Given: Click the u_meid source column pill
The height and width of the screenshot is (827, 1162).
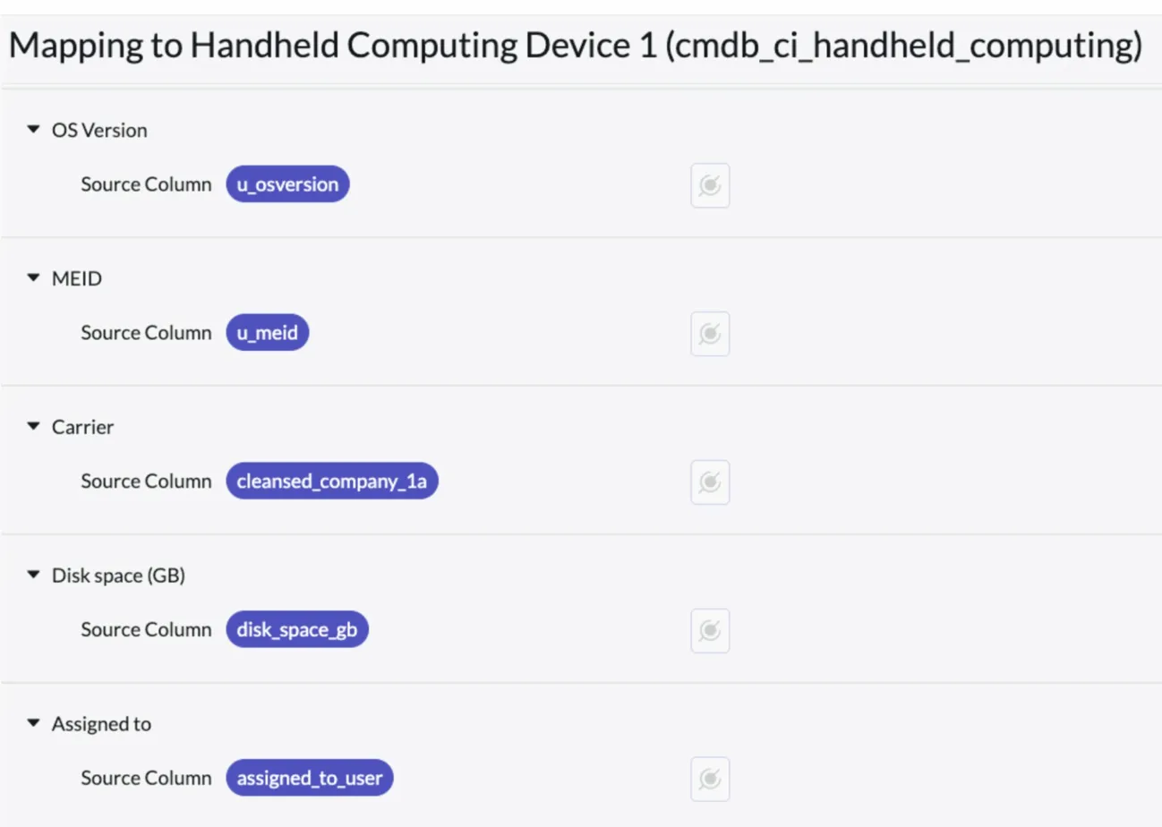Looking at the screenshot, I should coord(268,333).
